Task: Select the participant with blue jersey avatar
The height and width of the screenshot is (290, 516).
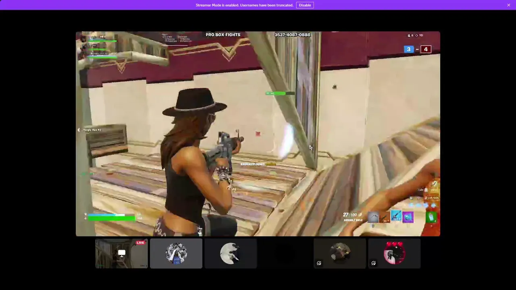Action: coord(176,253)
